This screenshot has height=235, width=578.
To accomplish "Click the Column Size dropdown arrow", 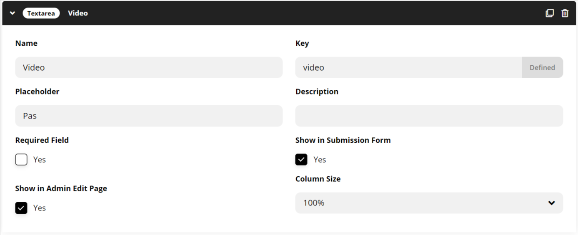I will 552,203.
